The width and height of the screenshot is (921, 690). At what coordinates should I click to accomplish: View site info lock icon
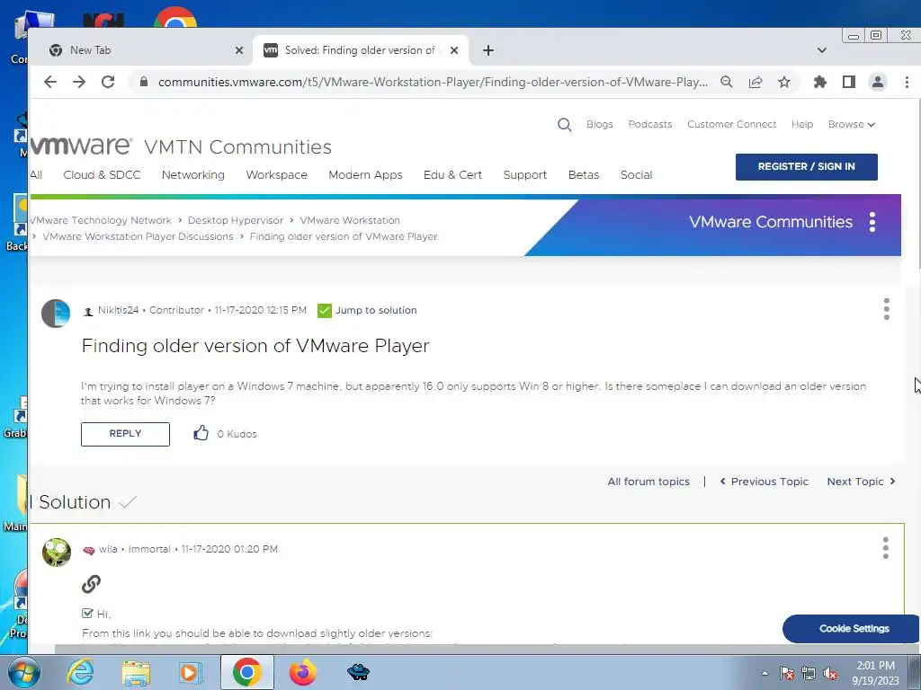[x=144, y=82]
